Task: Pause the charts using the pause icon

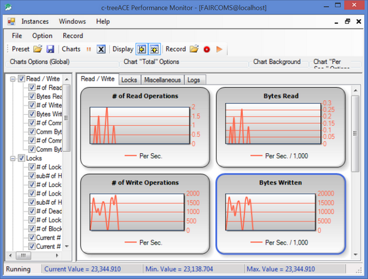Action: pos(88,49)
